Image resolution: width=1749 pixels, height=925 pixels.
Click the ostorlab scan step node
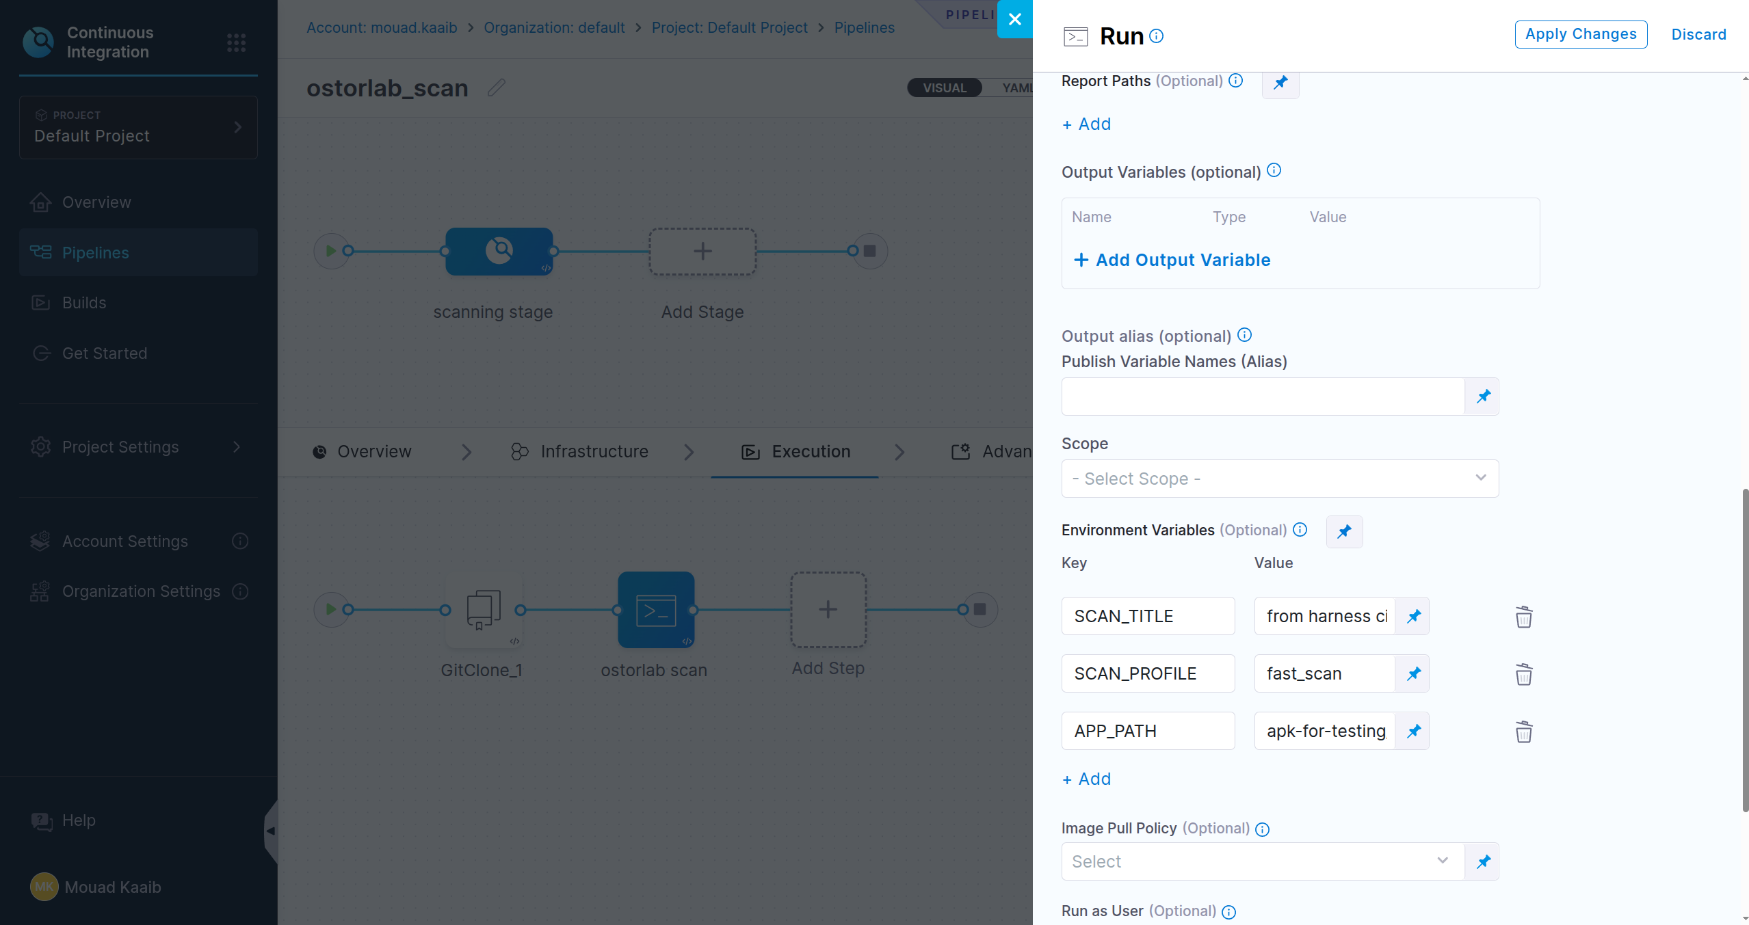[x=655, y=609]
